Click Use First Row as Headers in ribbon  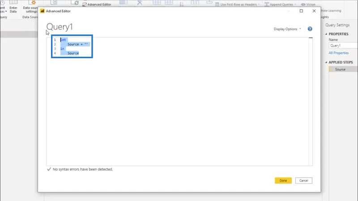pos(237,4)
